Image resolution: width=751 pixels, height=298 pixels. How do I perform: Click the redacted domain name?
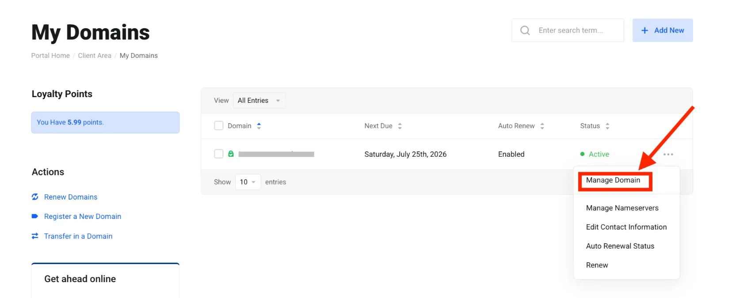[x=276, y=154]
